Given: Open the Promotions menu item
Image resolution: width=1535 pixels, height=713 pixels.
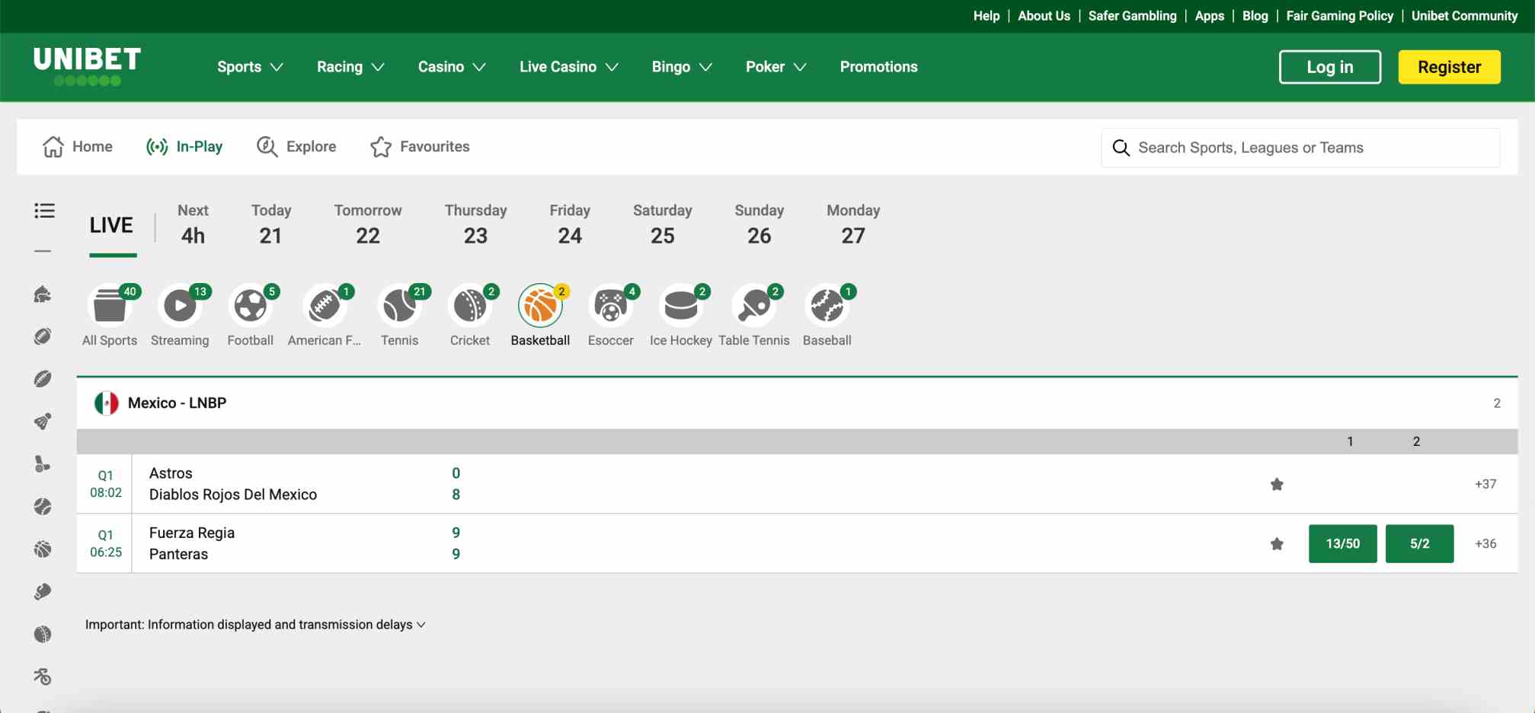Looking at the screenshot, I should (878, 66).
